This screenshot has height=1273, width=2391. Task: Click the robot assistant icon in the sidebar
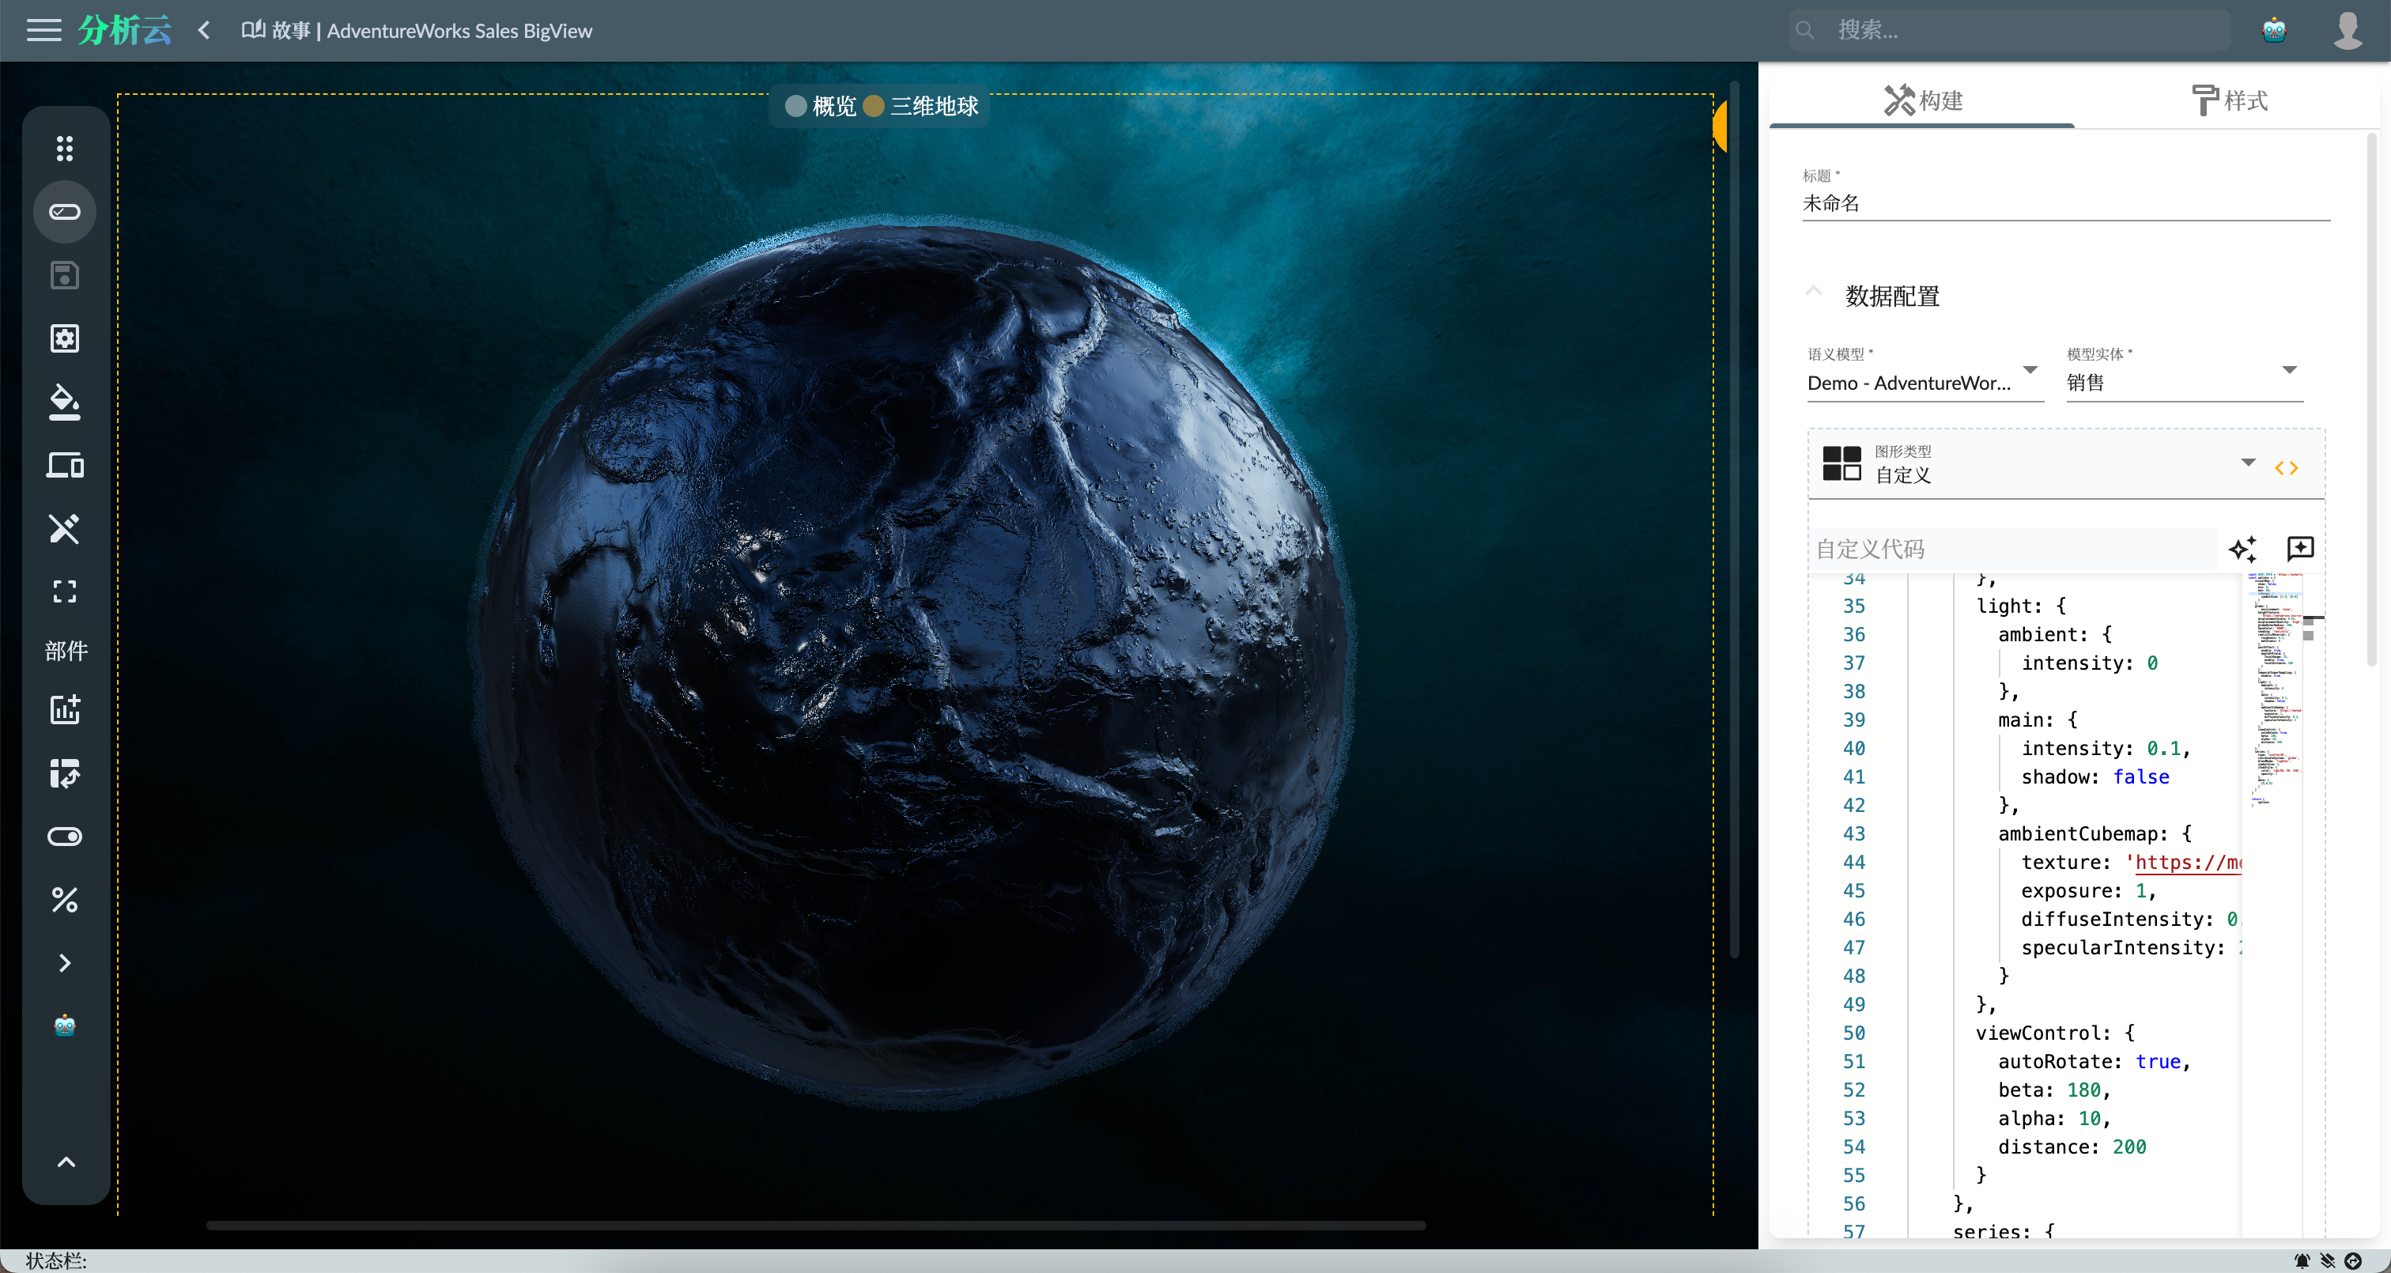(x=64, y=1025)
